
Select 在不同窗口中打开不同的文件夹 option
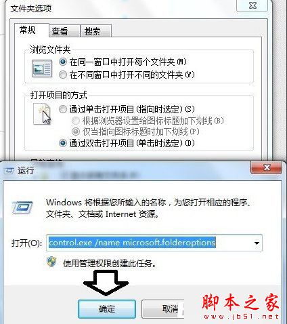click(63, 75)
